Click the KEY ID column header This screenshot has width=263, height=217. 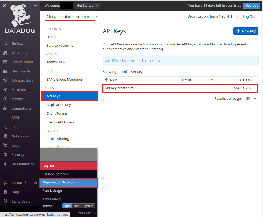186,80
